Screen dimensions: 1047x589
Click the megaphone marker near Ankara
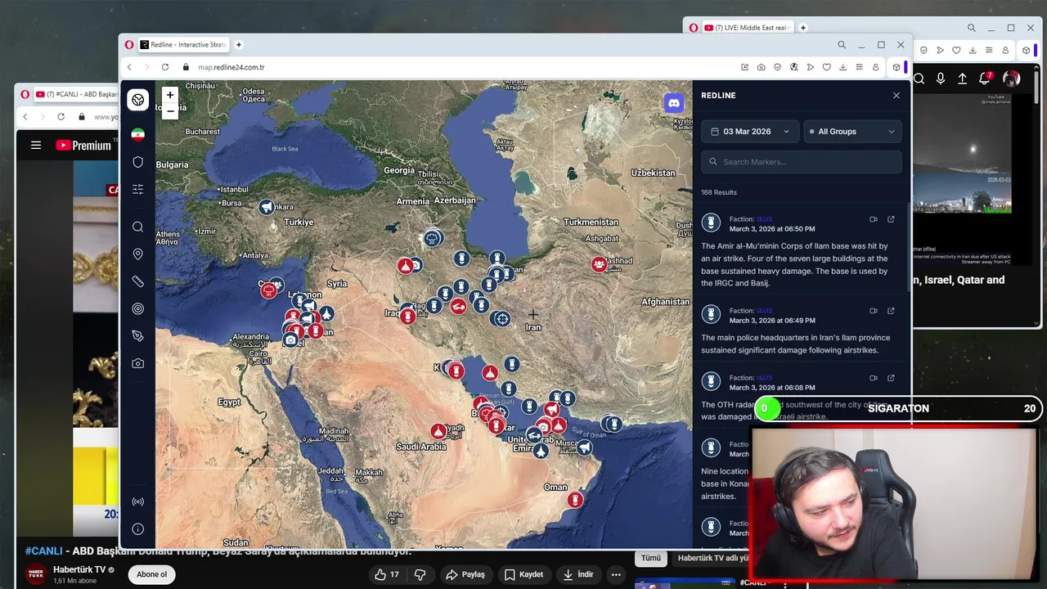(267, 208)
